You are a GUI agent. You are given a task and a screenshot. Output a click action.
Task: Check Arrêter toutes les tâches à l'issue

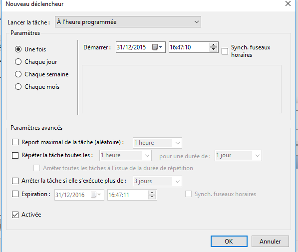pyautogui.click(x=36, y=168)
